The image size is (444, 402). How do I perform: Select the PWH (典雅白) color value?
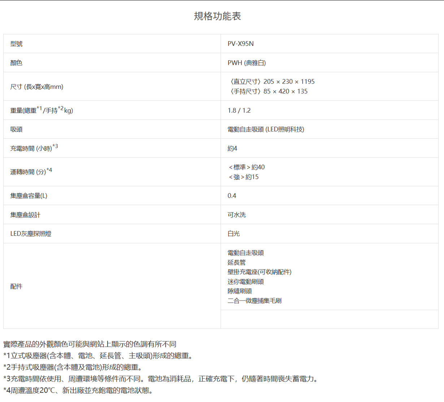pyautogui.click(x=247, y=63)
